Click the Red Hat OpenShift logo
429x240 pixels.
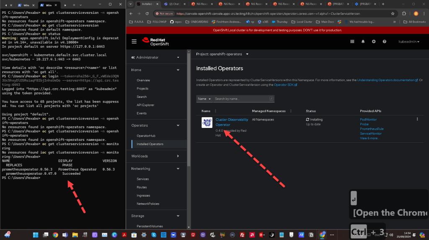tap(156, 42)
